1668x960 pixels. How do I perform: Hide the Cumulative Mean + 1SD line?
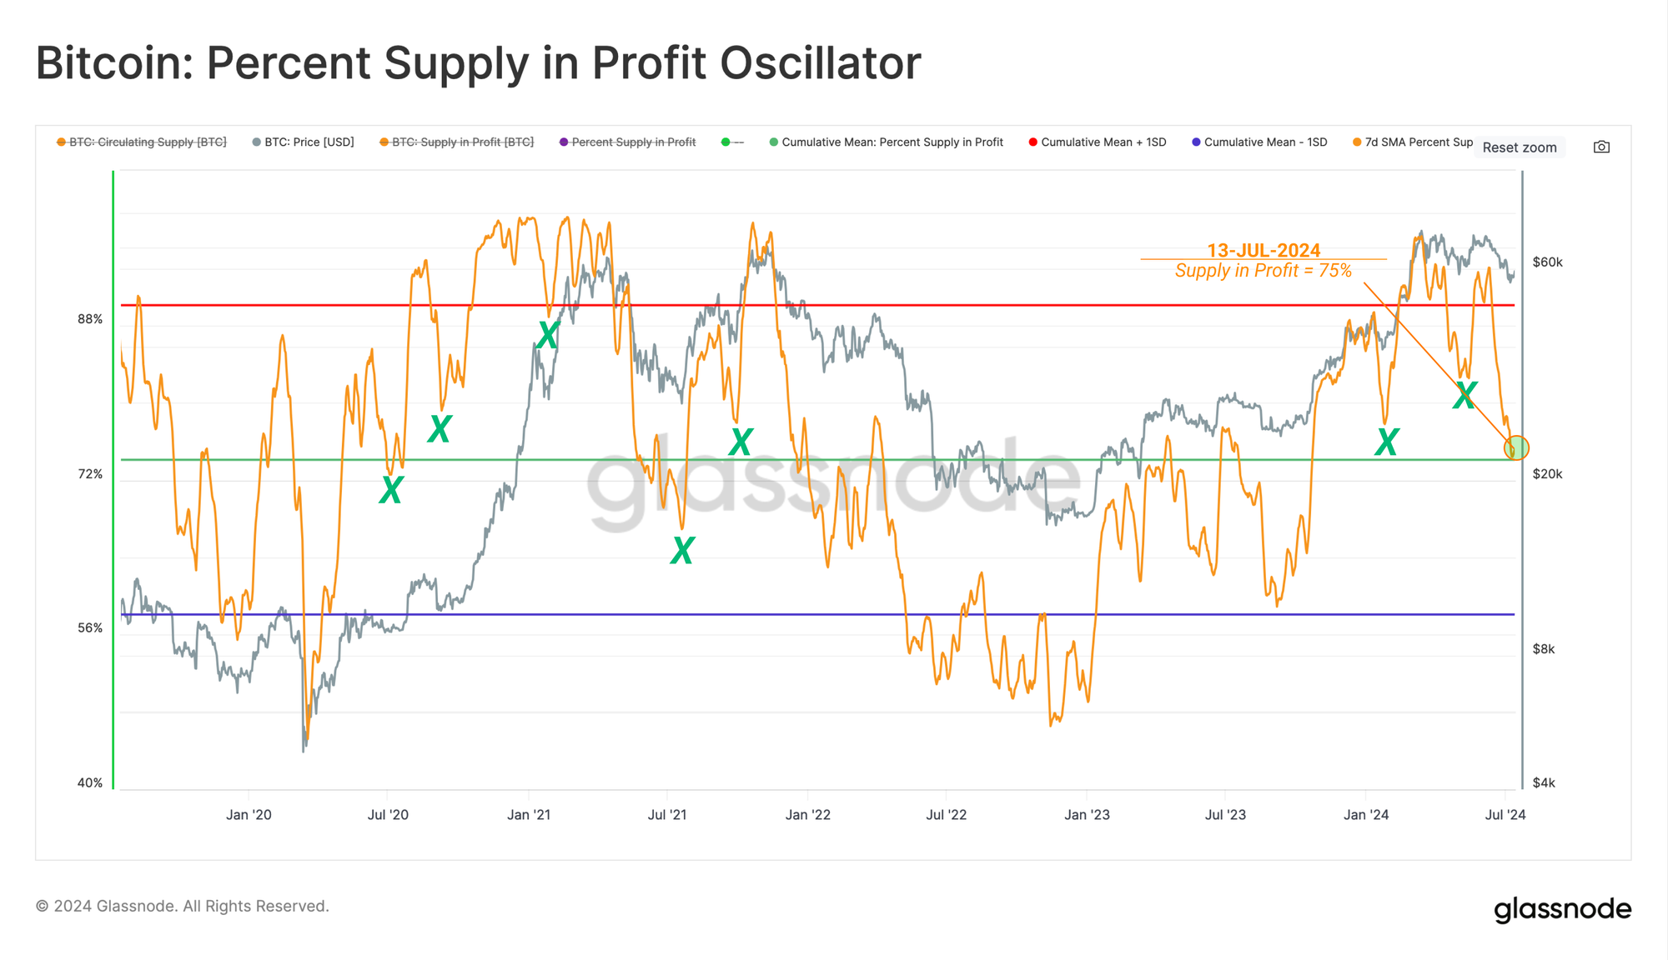(x=1098, y=142)
